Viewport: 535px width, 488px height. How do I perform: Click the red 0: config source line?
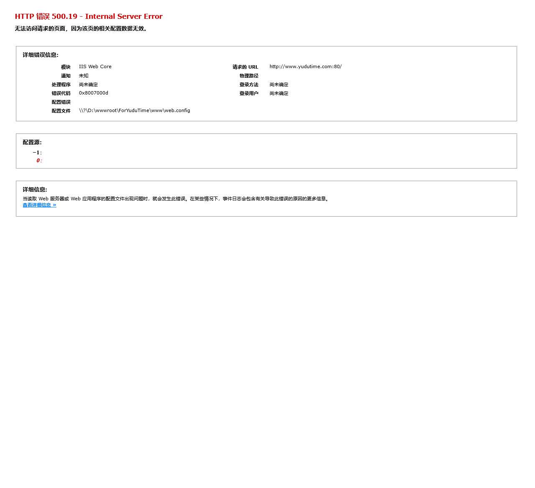(39, 161)
